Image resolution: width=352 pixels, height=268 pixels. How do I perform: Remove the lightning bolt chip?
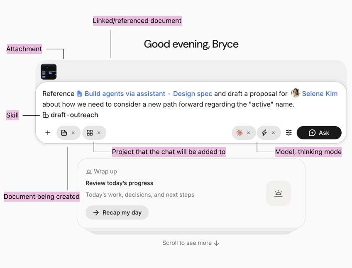click(x=274, y=133)
